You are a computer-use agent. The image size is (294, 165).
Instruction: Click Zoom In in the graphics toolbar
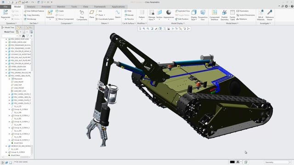144,28
